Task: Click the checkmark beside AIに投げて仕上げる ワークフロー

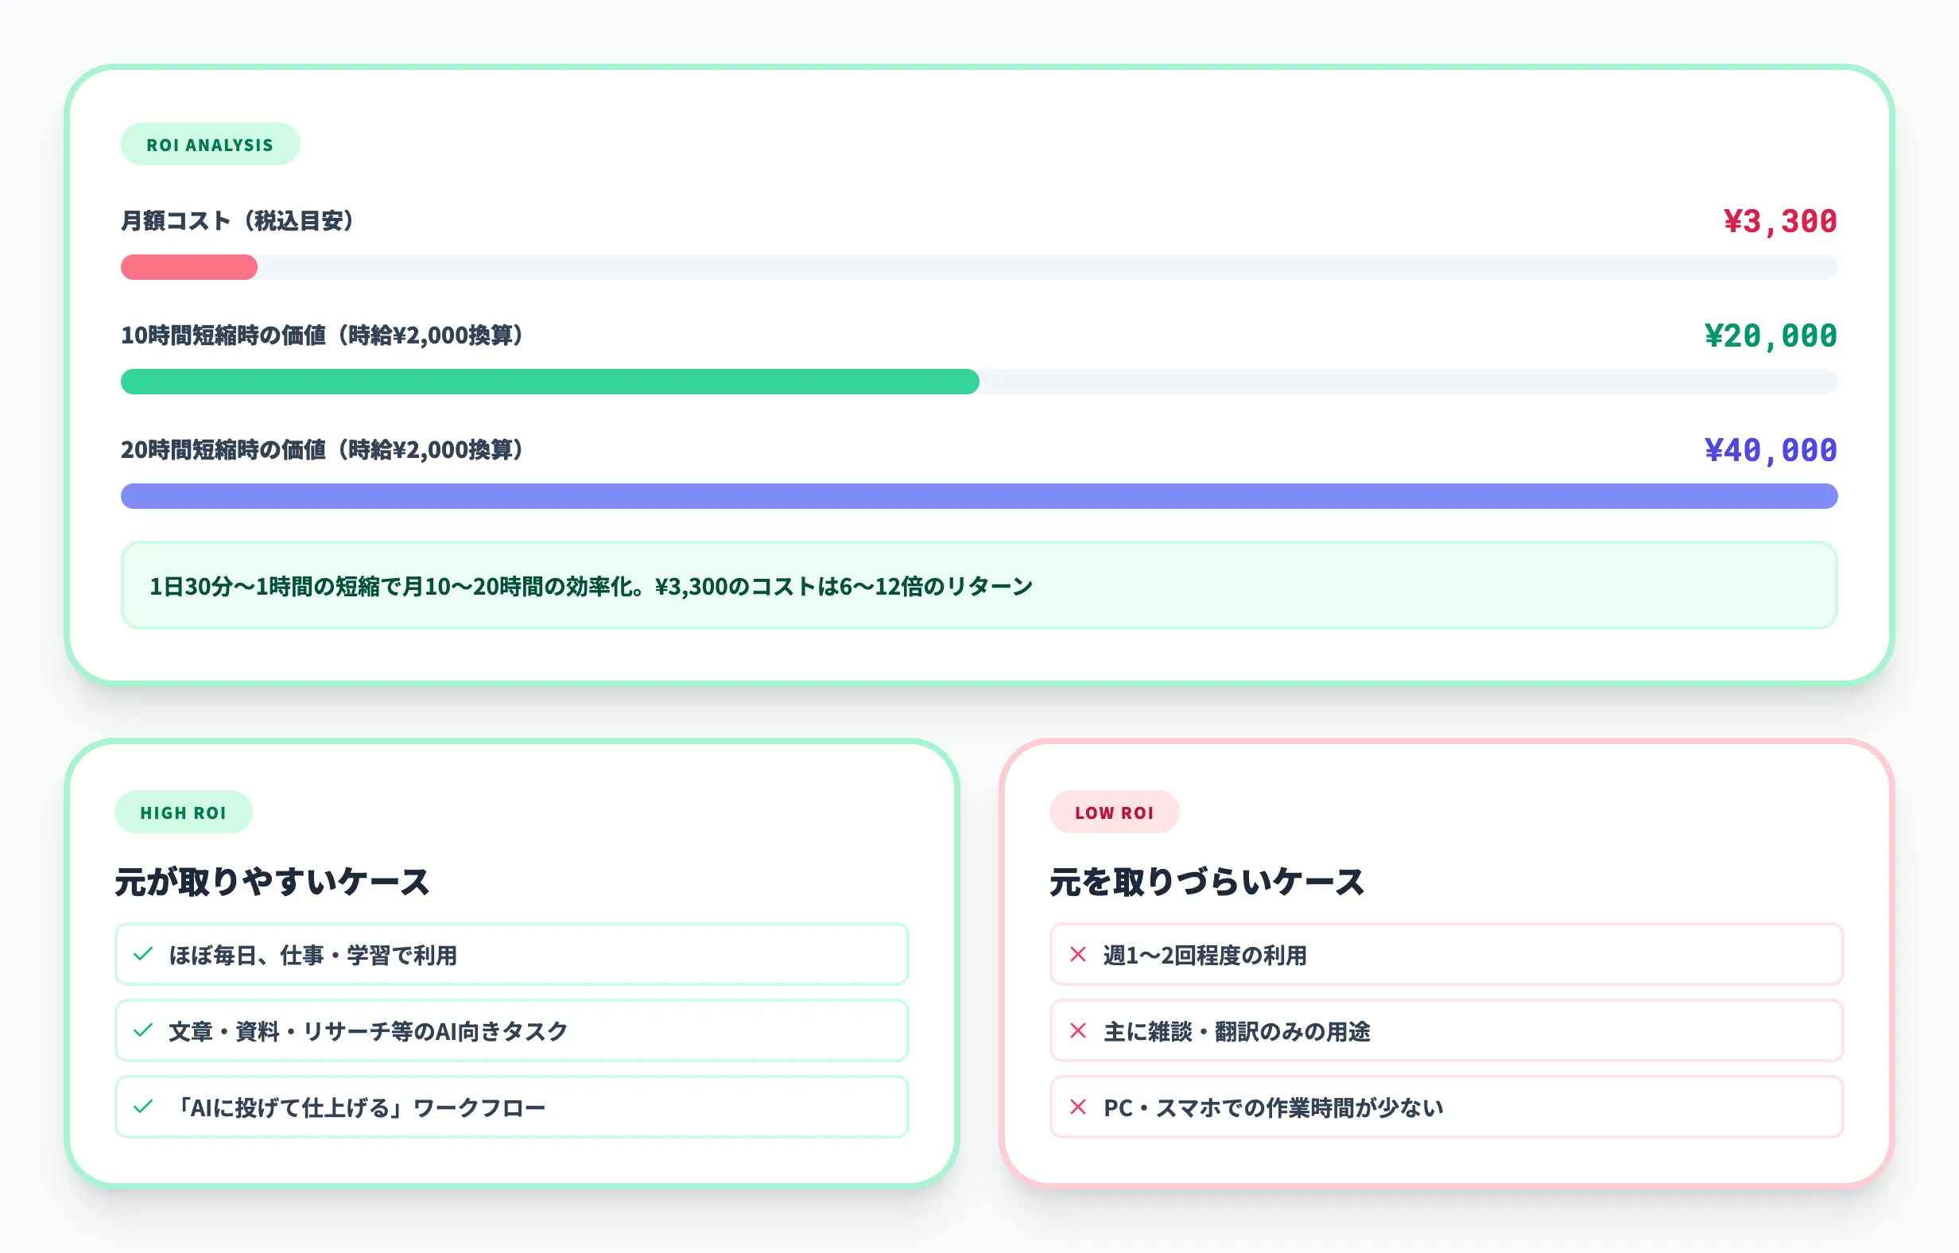Action: (x=143, y=1107)
